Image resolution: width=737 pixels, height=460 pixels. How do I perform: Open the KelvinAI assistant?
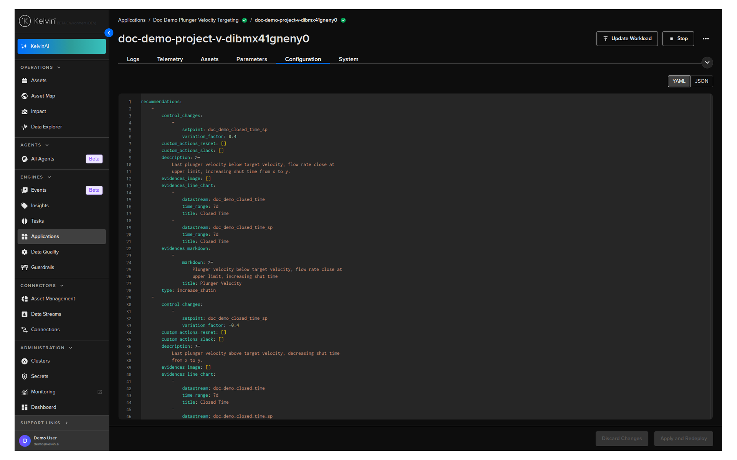[x=61, y=46]
